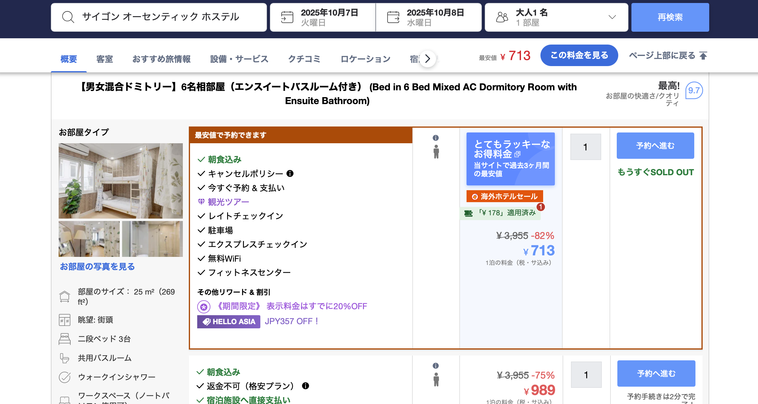The height and width of the screenshot is (404, 758).
Task: Open room quantity selector for ¥713 rate
Action: pyautogui.click(x=585, y=147)
